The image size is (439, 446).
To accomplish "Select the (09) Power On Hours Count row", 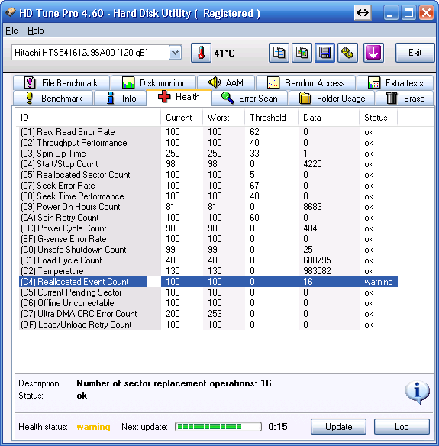I will (208, 207).
